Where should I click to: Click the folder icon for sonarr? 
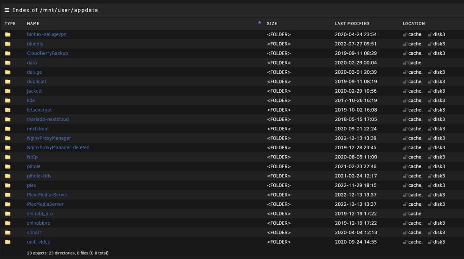(8, 233)
